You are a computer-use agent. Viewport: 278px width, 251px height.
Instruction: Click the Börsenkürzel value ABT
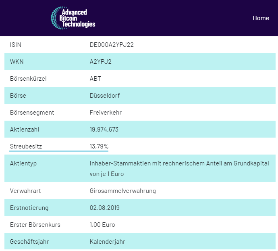[95, 79]
